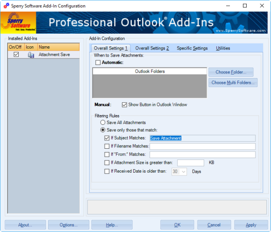Switch to Overall Settings 1 tab
The width and height of the screenshot is (271, 232).
tap(111, 48)
